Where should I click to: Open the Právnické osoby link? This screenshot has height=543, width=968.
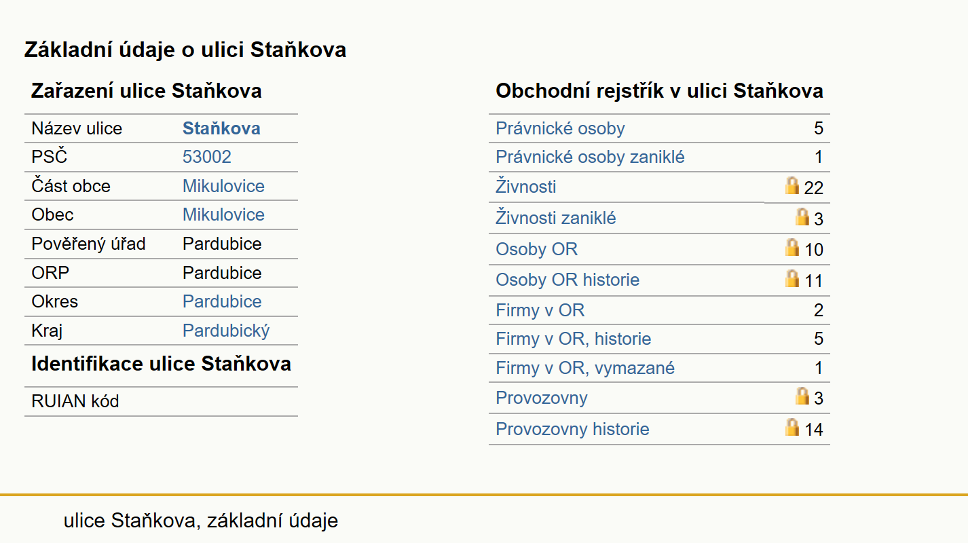click(x=560, y=128)
